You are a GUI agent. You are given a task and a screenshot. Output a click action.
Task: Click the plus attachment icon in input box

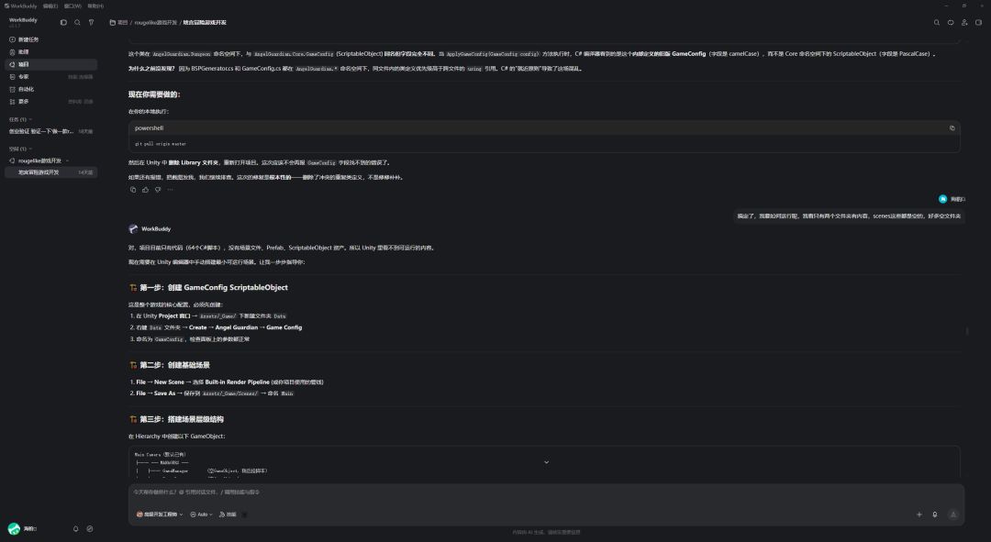919,514
